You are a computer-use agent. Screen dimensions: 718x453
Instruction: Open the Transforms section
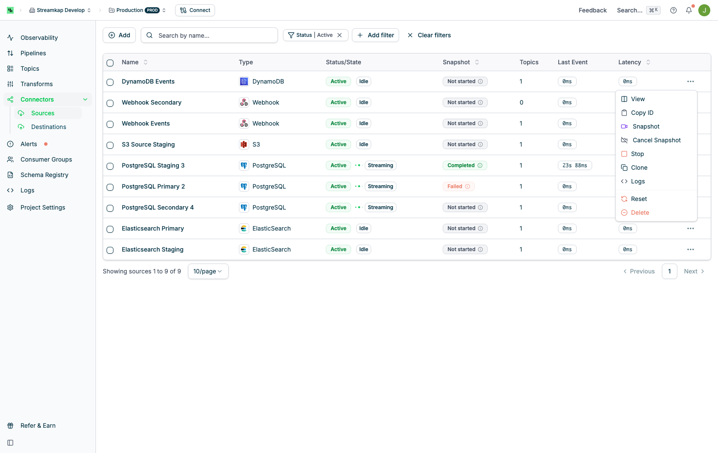pyautogui.click(x=36, y=84)
